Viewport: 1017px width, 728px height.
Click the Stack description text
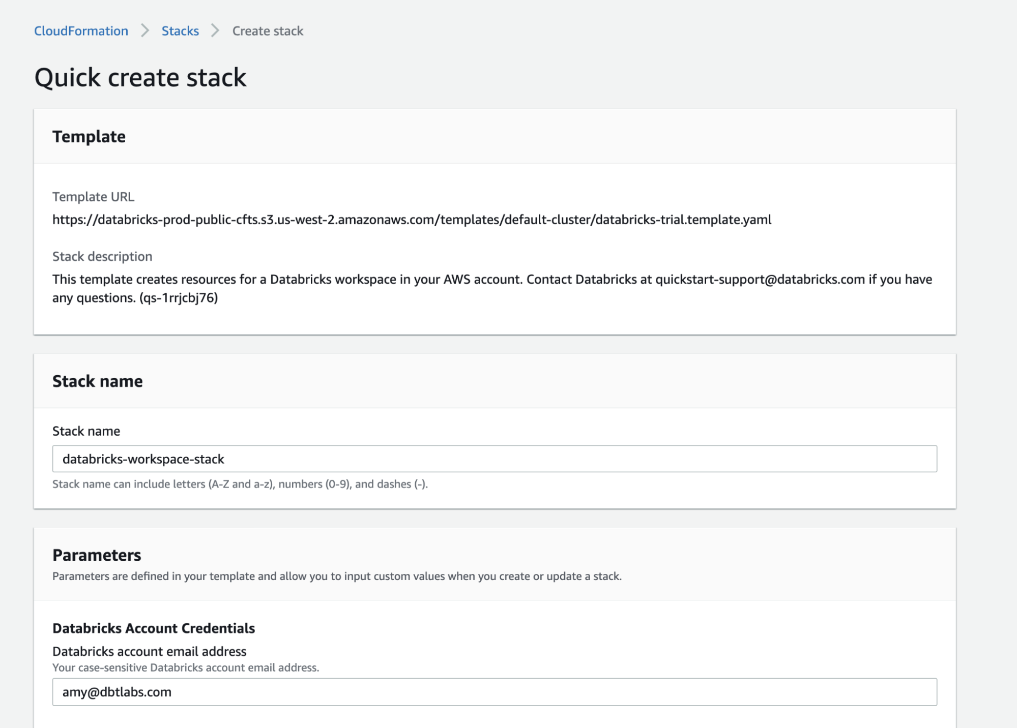point(101,256)
